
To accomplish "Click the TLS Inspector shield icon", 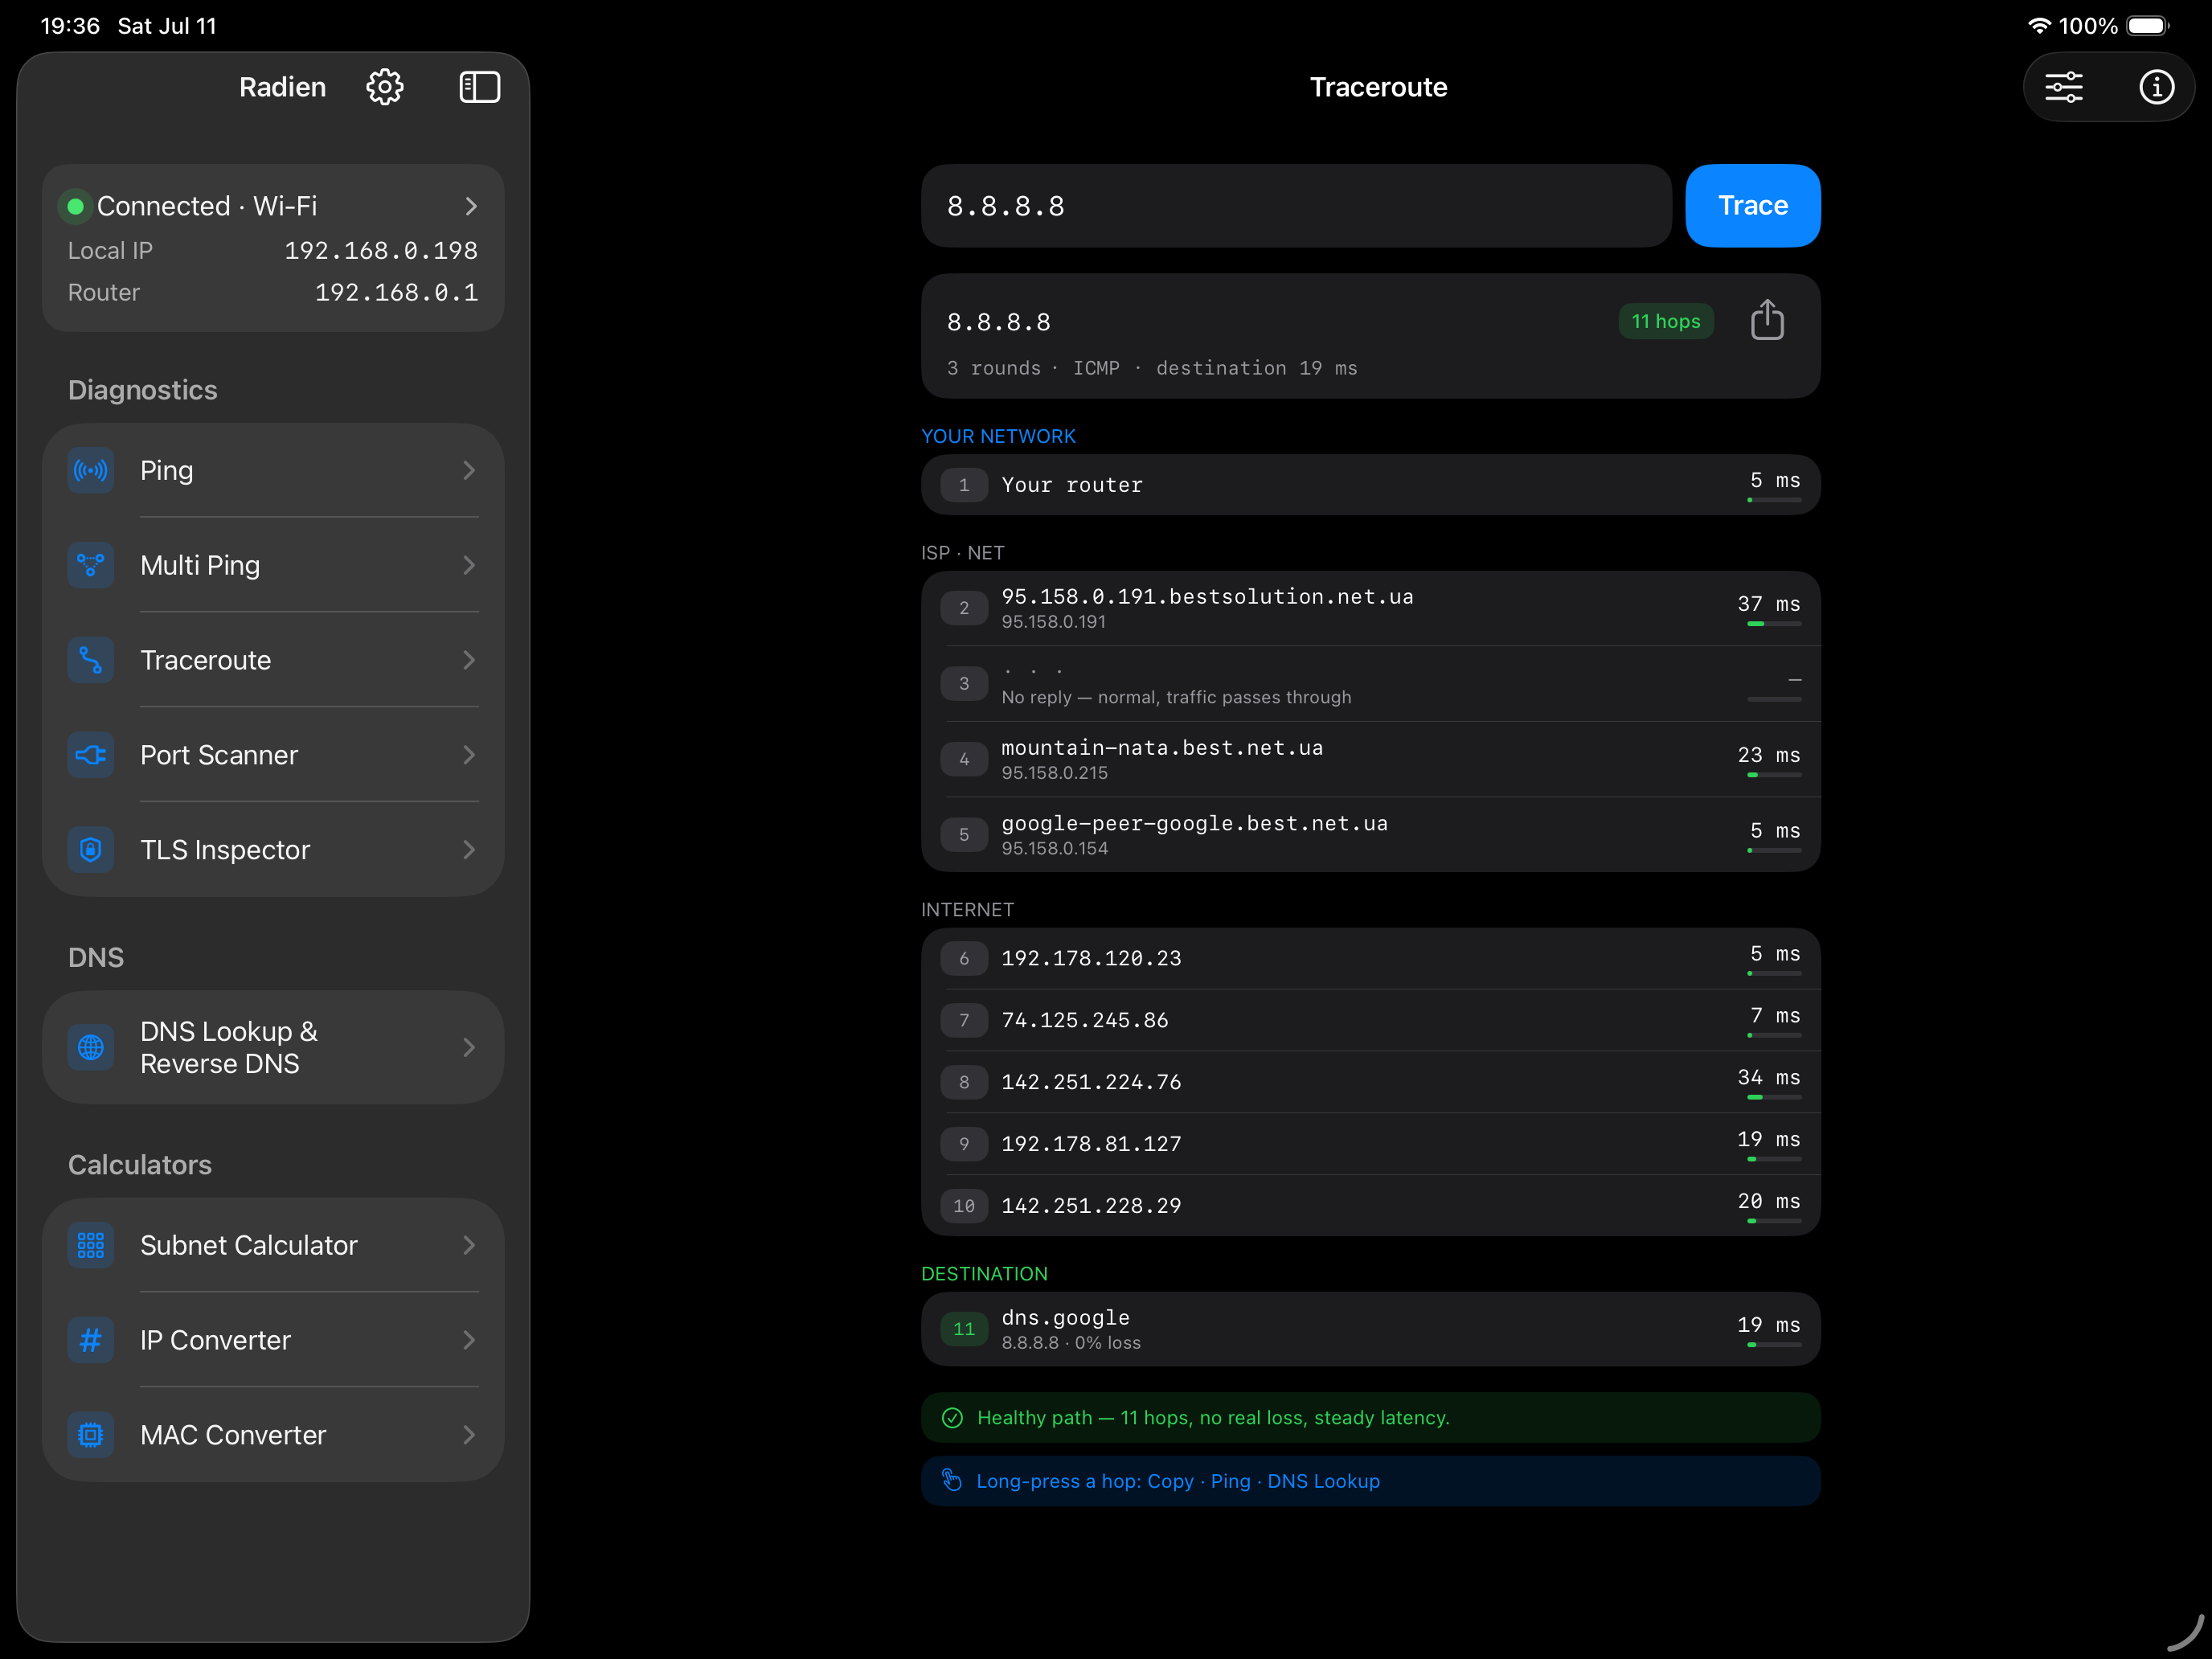I will click(91, 850).
